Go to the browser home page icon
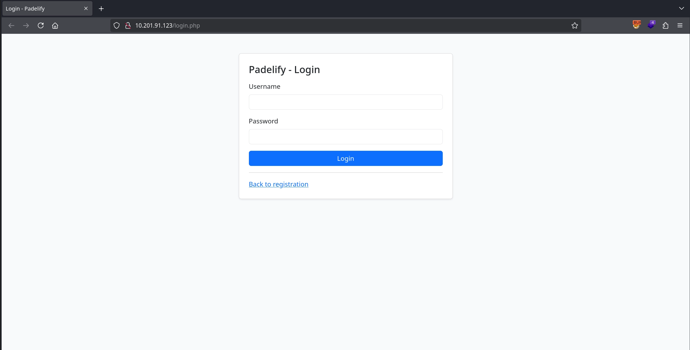Viewport: 690px width, 350px height. click(55, 25)
